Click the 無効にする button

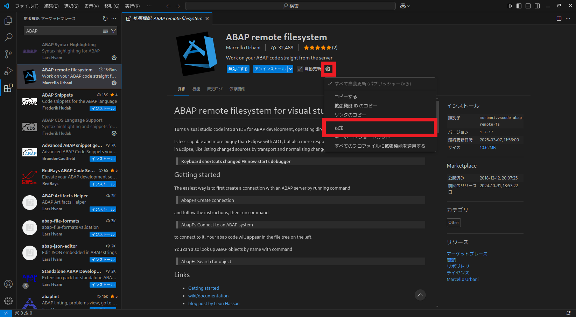(238, 69)
